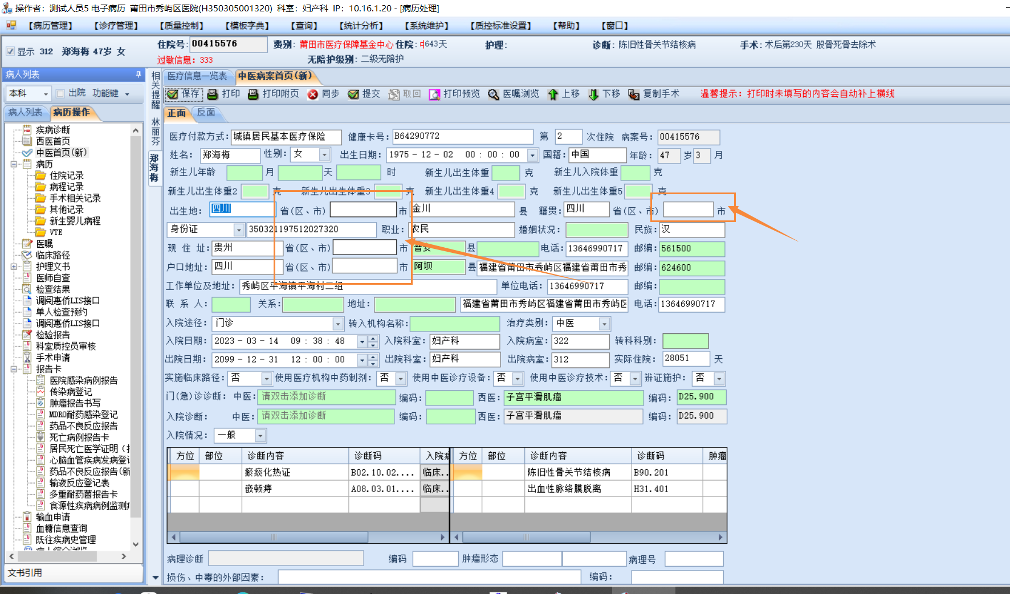The height and width of the screenshot is (594, 1010).
Task: Click the 取回 toolbar button
Action: point(405,94)
